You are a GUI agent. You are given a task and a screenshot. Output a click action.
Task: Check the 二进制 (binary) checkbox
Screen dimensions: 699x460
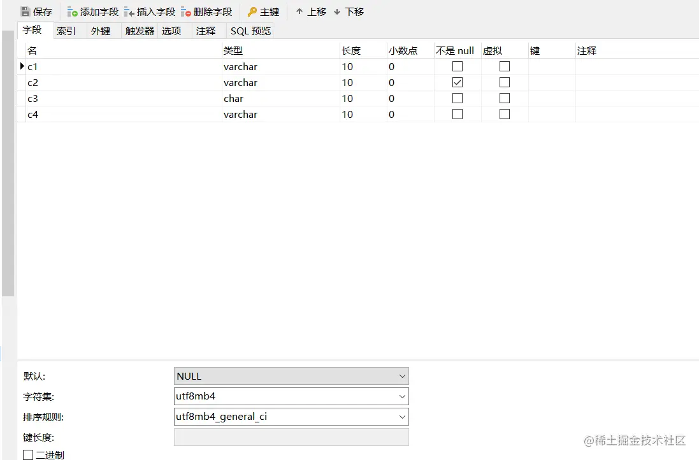coord(28,455)
